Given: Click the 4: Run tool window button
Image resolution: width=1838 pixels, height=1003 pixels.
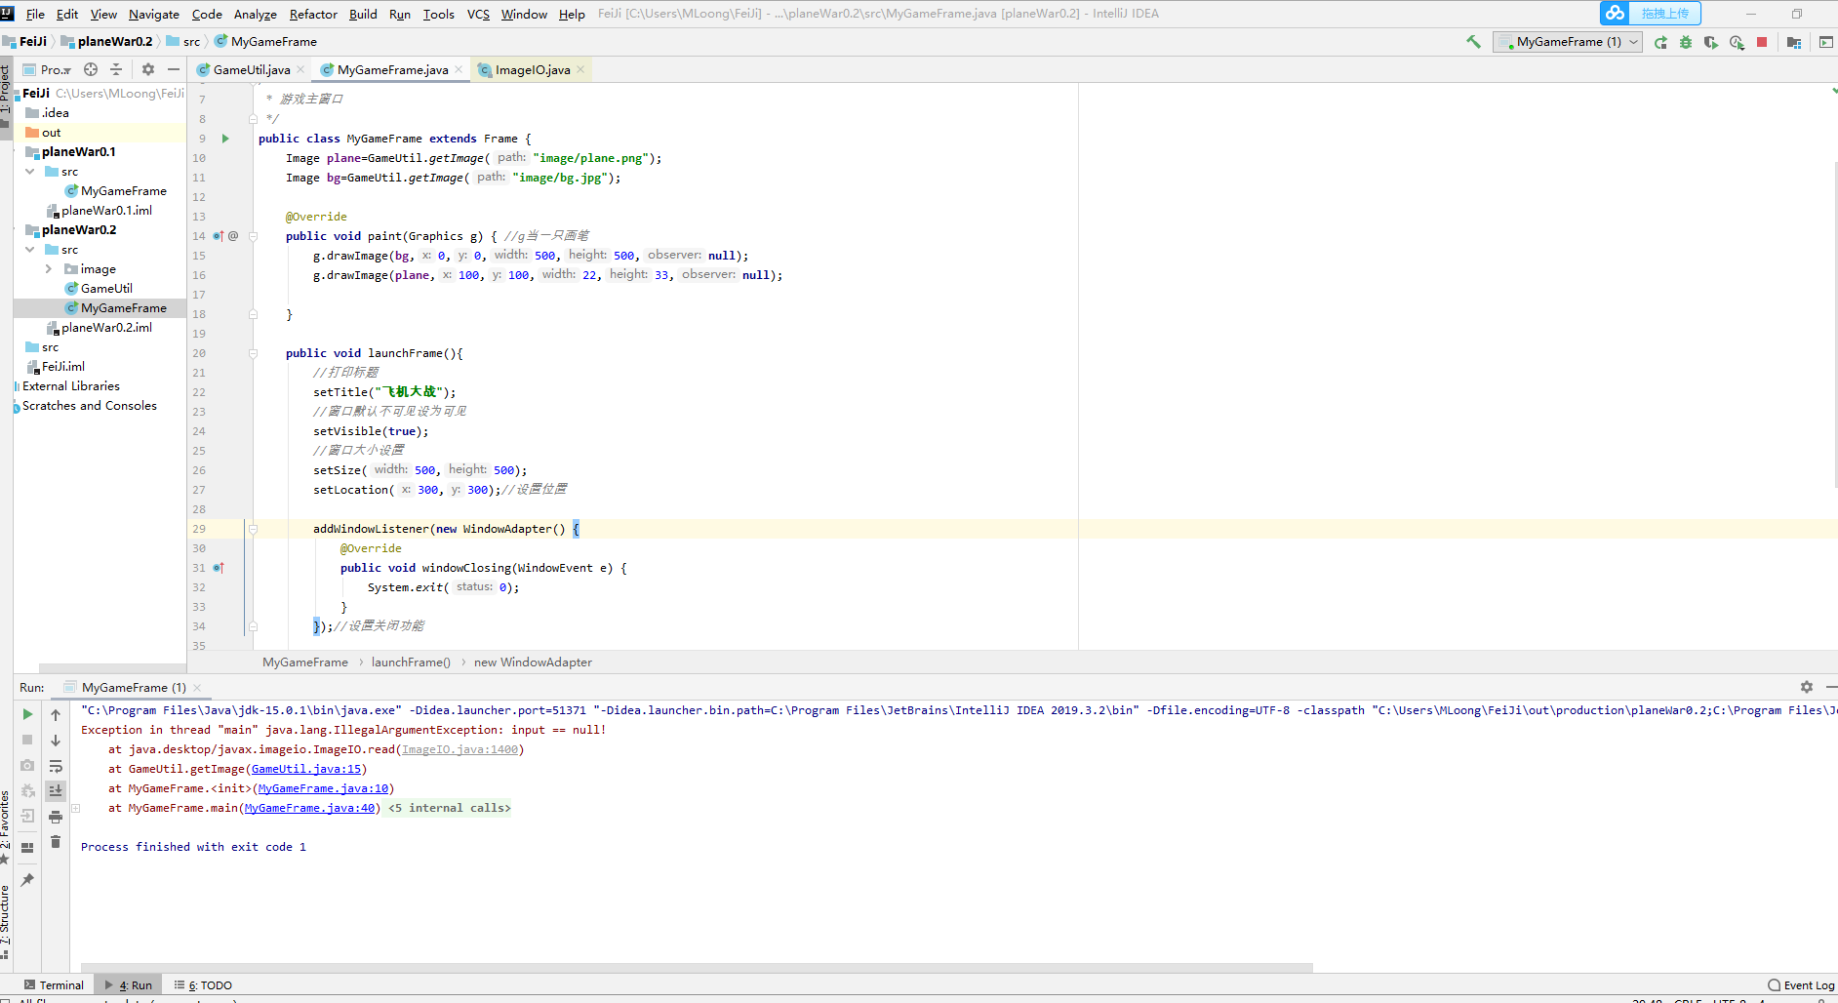Looking at the screenshot, I should click(129, 985).
